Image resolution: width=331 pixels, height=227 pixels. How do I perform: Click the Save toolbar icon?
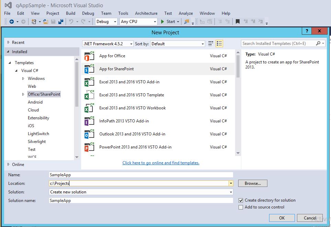[53, 22]
